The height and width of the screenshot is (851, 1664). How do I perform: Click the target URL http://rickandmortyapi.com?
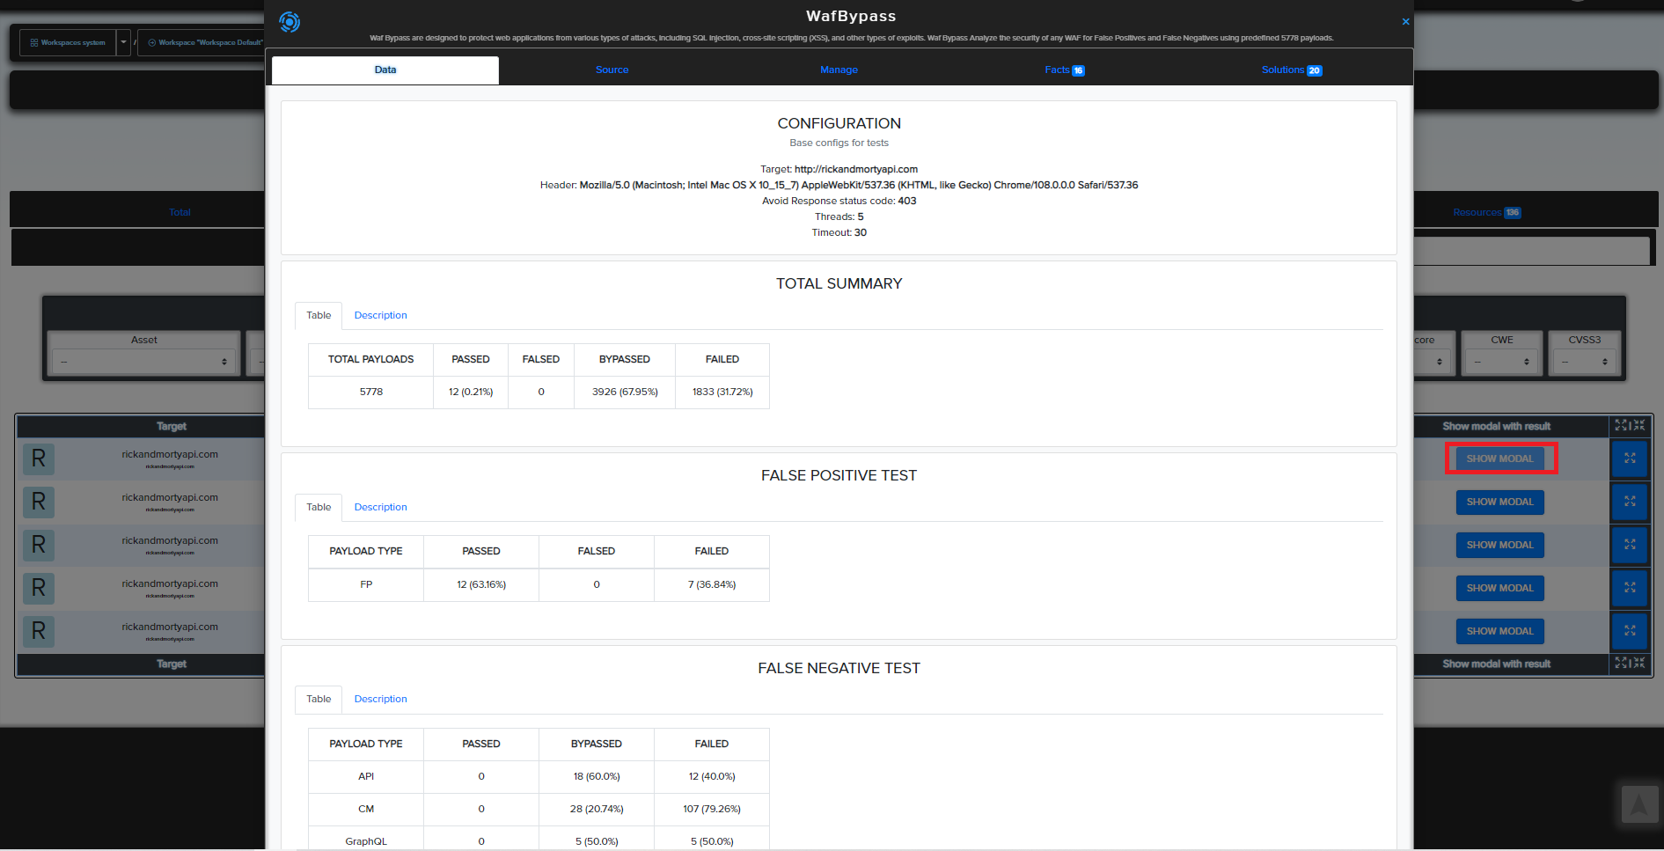pos(855,169)
